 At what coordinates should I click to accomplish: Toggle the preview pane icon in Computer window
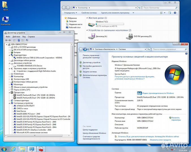[169, 13]
